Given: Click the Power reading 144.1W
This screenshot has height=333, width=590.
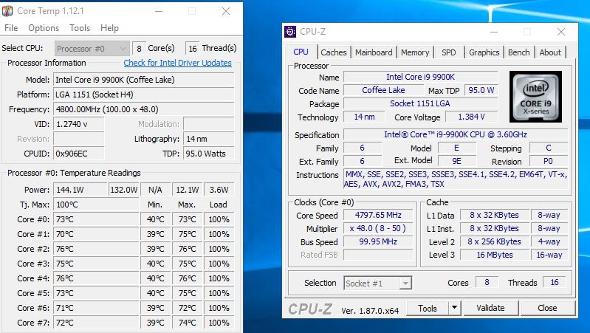Looking at the screenshot, I should point(80,190).
